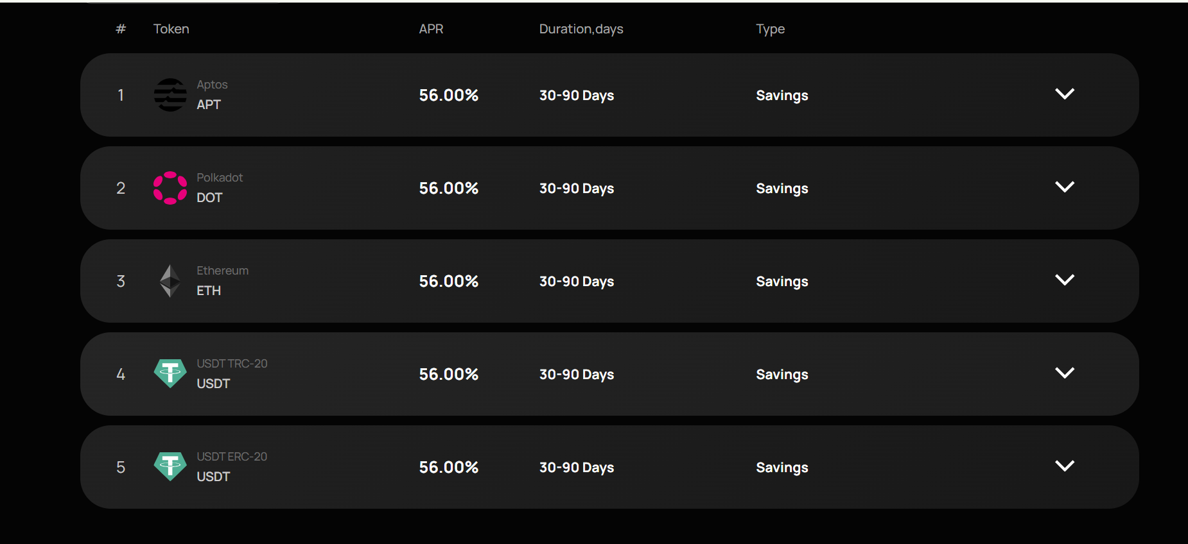Expand the Aptos APT row details
This screenshot has height=544, width=1188.
tap(1064, 94)
